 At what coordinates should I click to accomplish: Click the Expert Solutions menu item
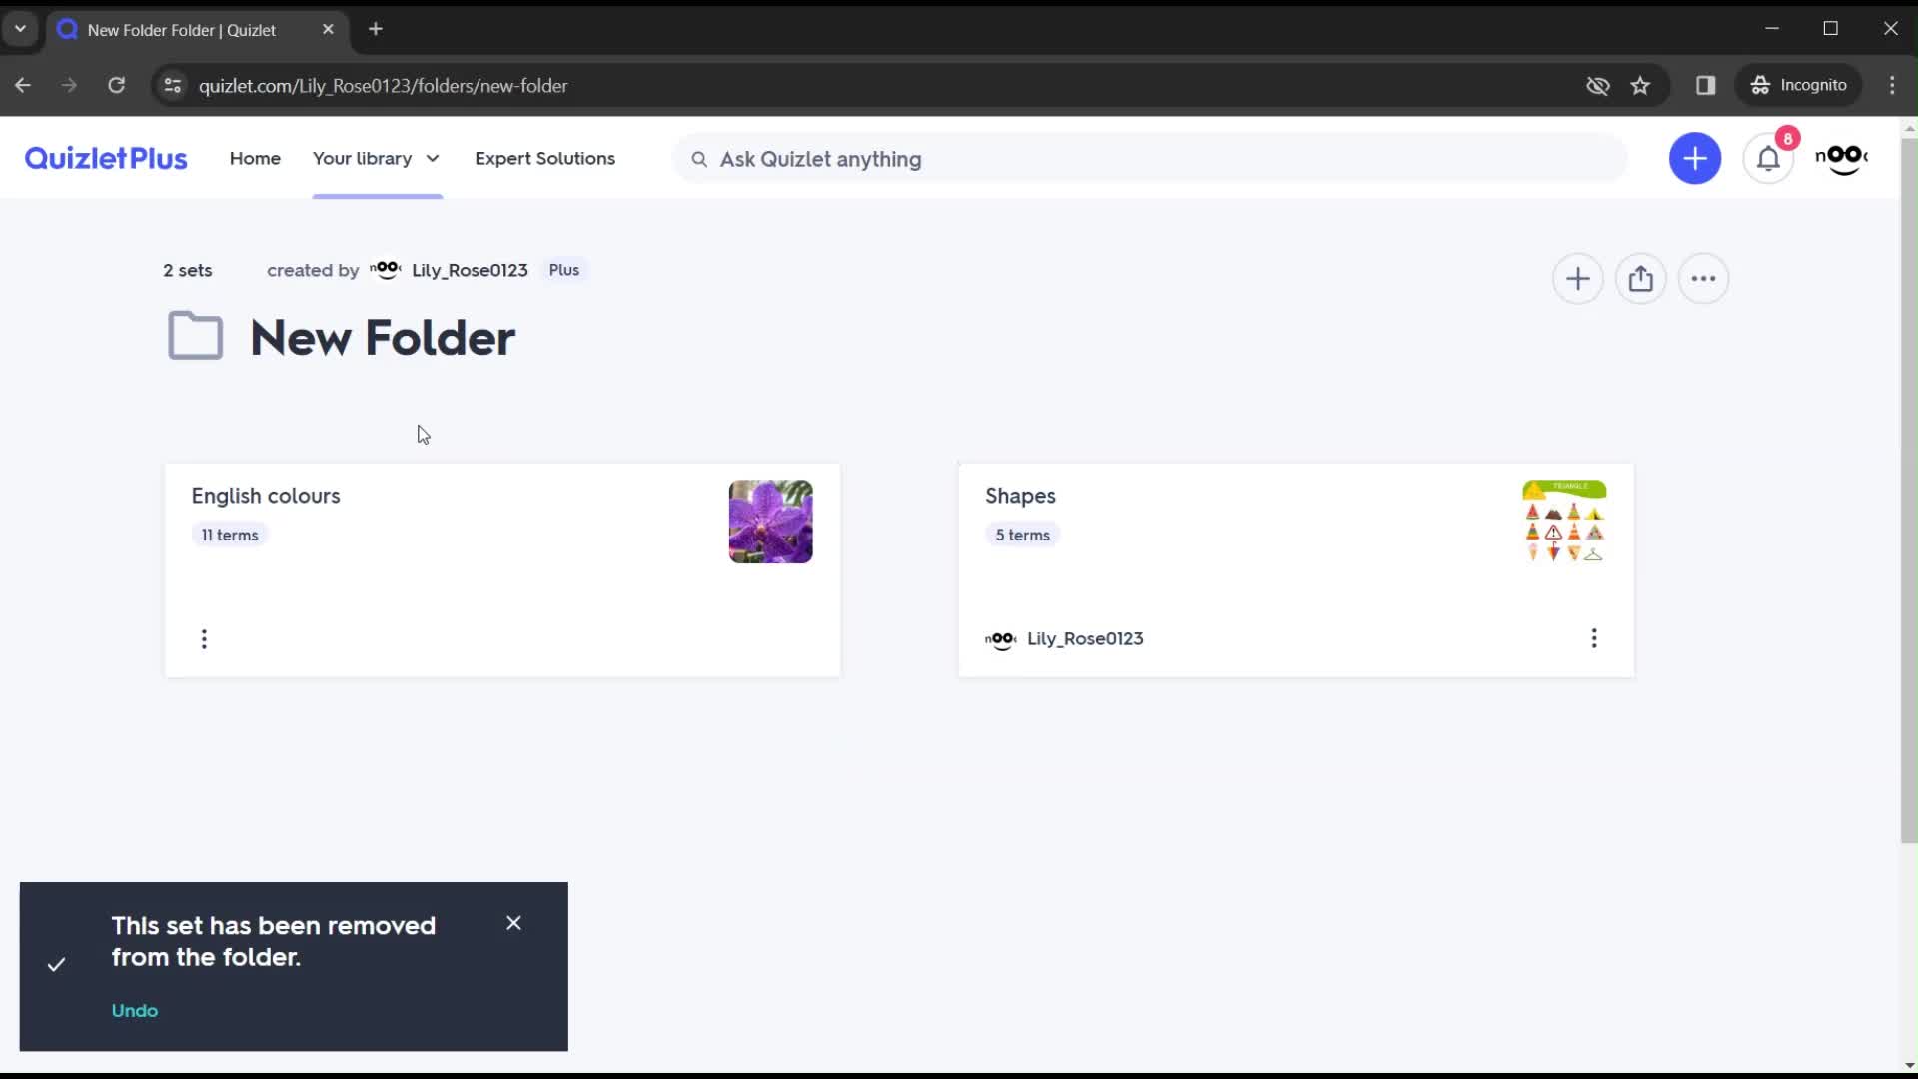click(544, 158)
